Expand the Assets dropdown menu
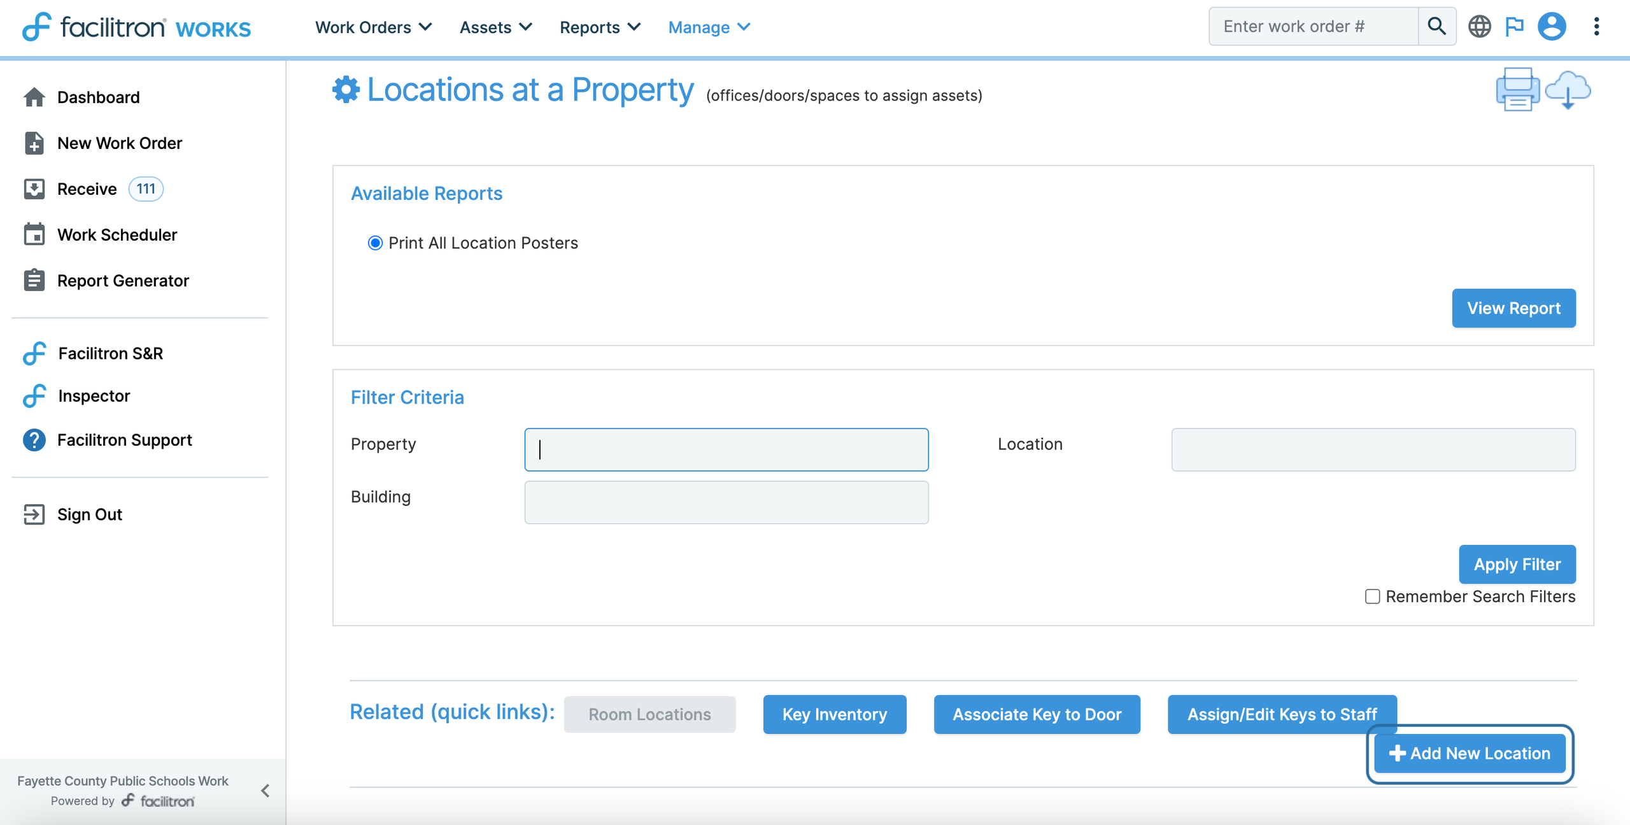This screenshot has height=825, width=1630. pyautogui.click(x=495, y=27)
